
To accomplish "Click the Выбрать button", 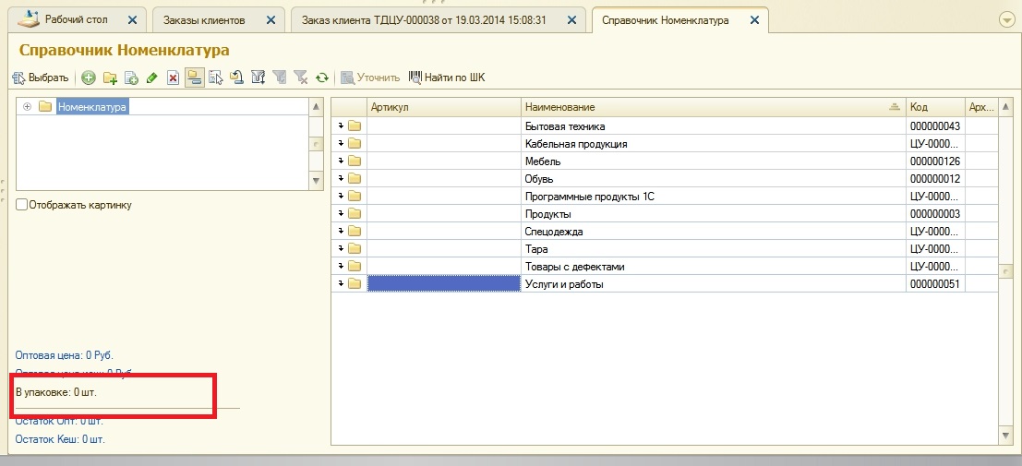I will click(x=41, y=78).
